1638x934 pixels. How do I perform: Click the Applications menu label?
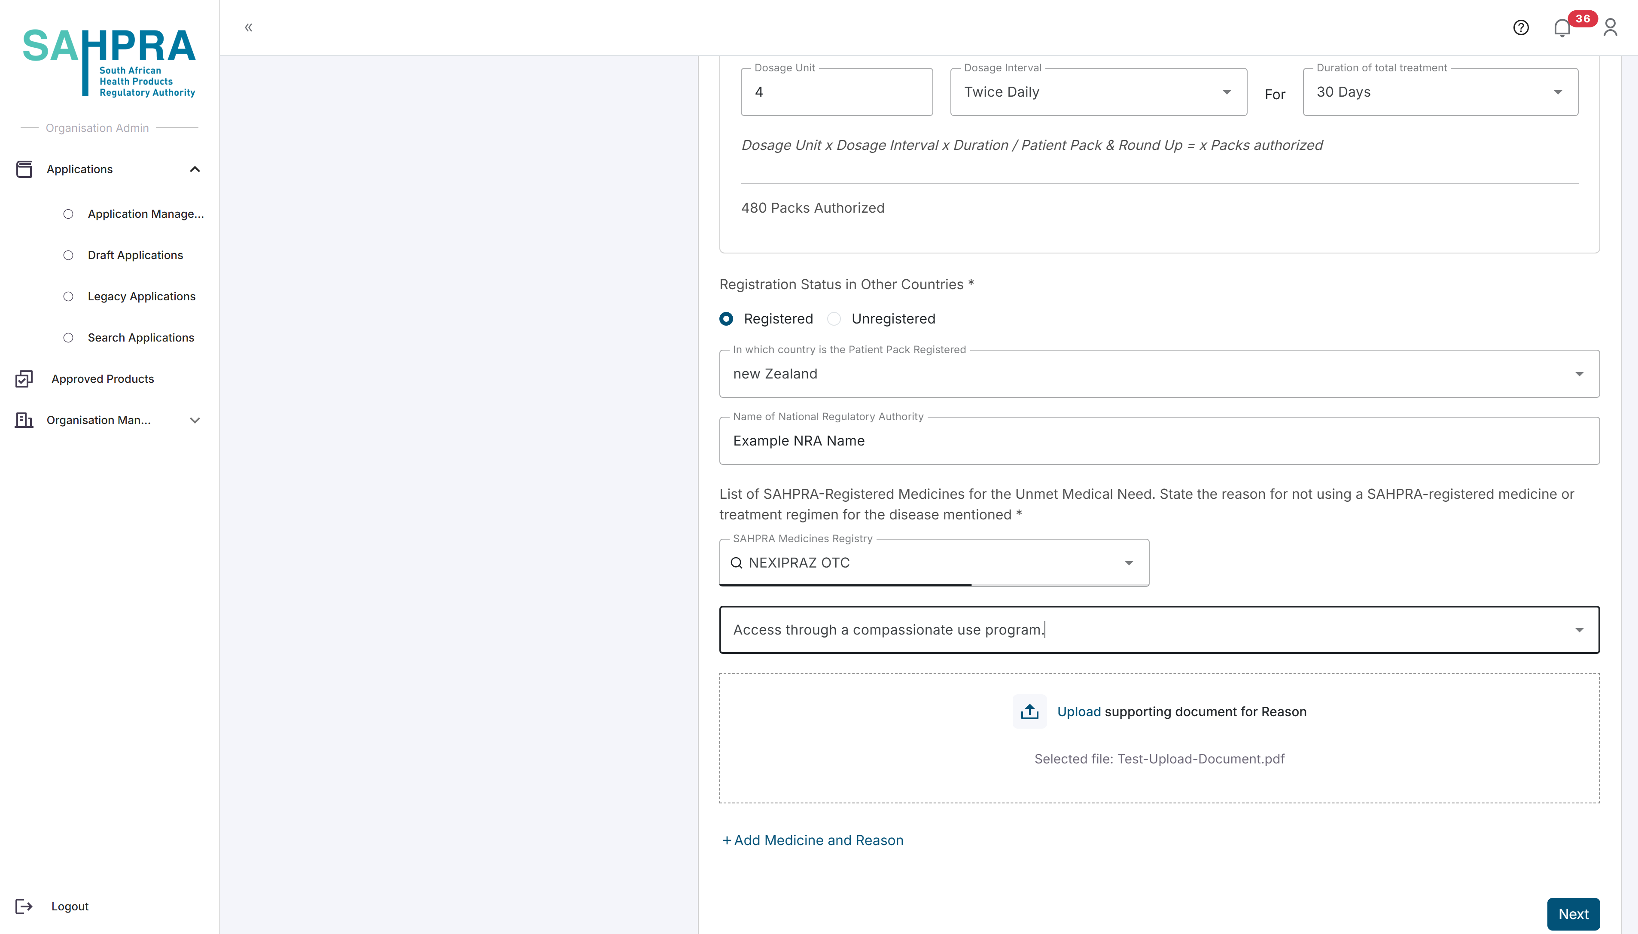point(79,169)
